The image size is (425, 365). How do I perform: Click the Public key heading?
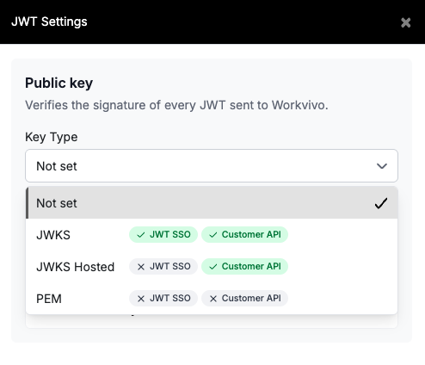[59, 84]
